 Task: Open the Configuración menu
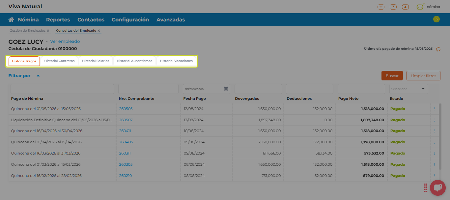pyautogui.click(x=130, y=20)
